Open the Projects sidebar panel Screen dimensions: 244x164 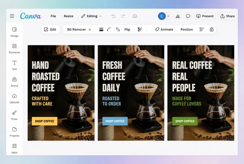15,132
